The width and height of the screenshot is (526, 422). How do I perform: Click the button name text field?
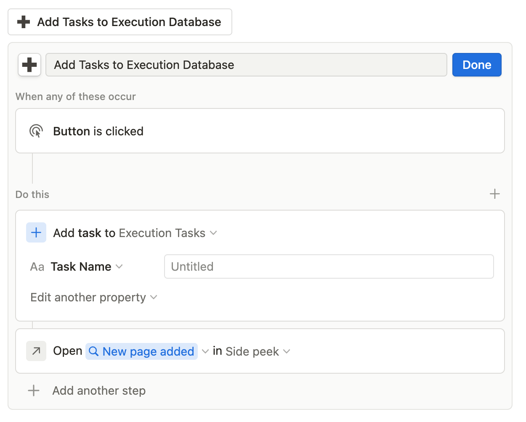246,65
